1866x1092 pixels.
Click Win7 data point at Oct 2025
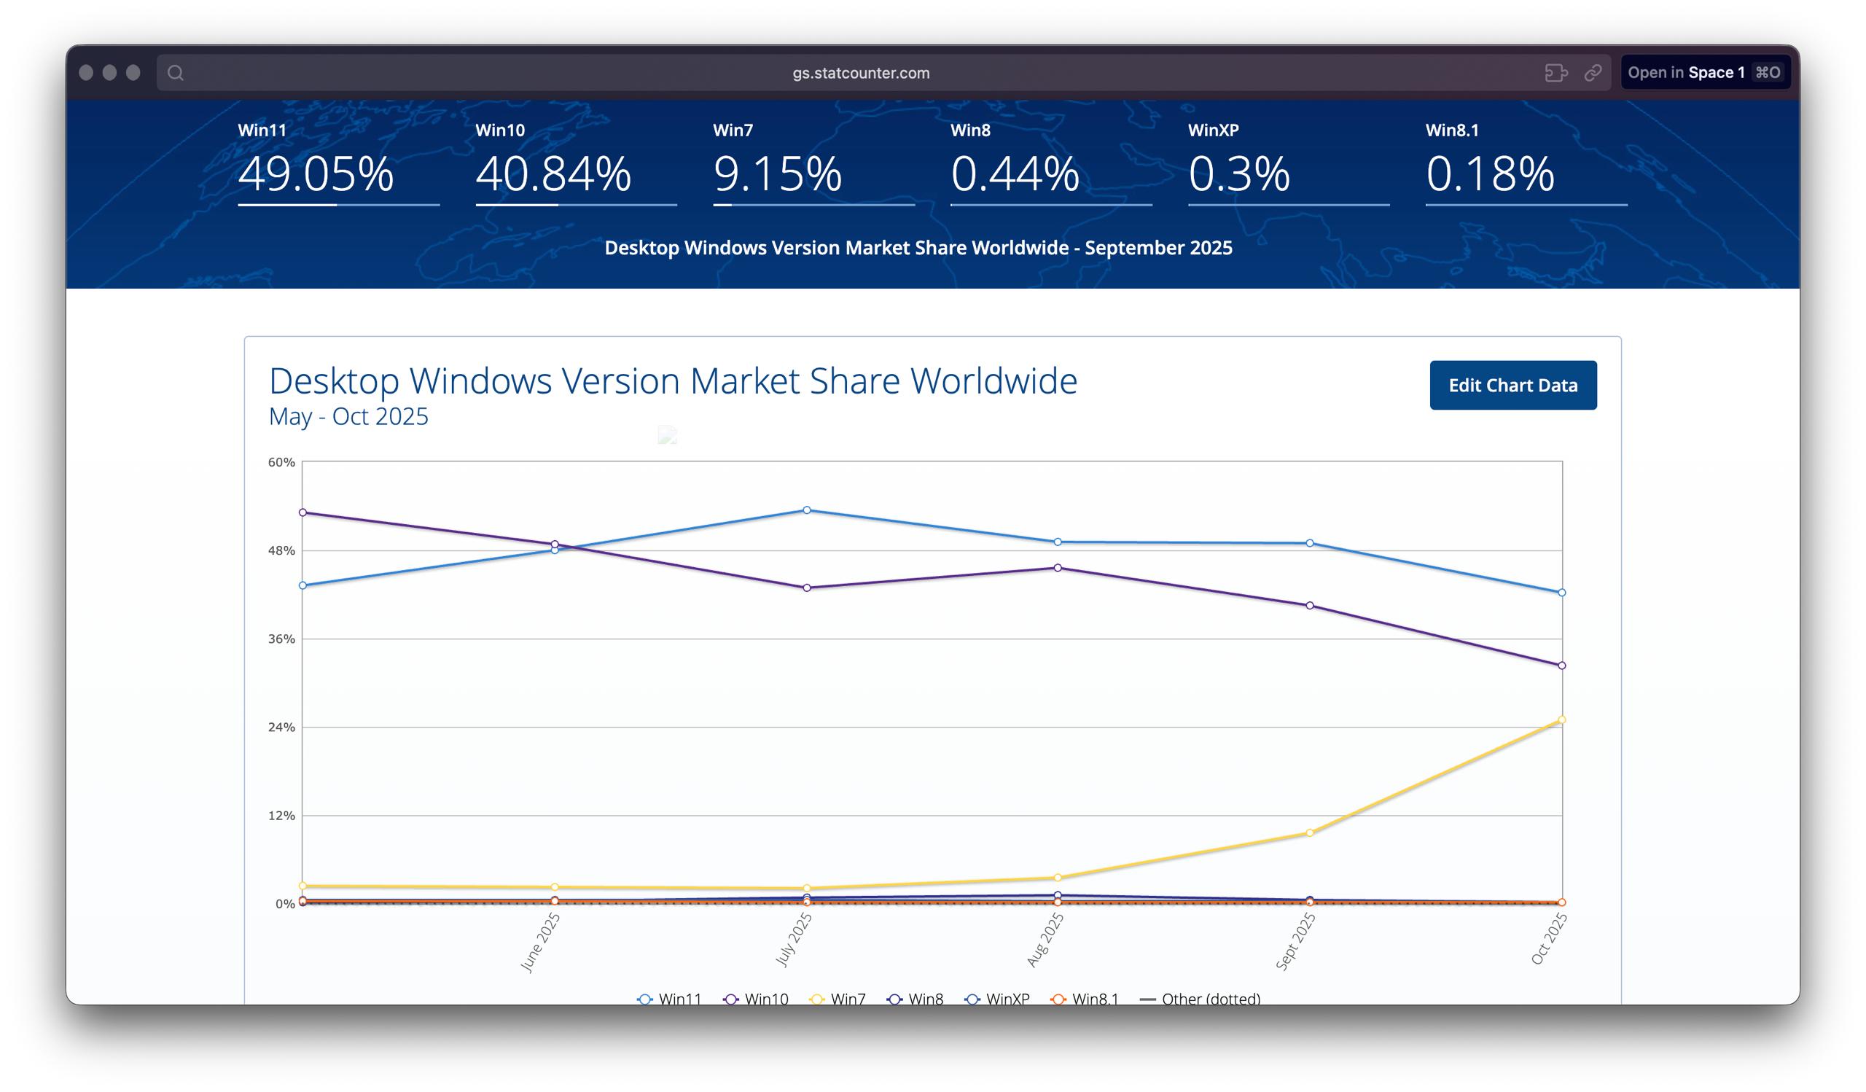1561,719
